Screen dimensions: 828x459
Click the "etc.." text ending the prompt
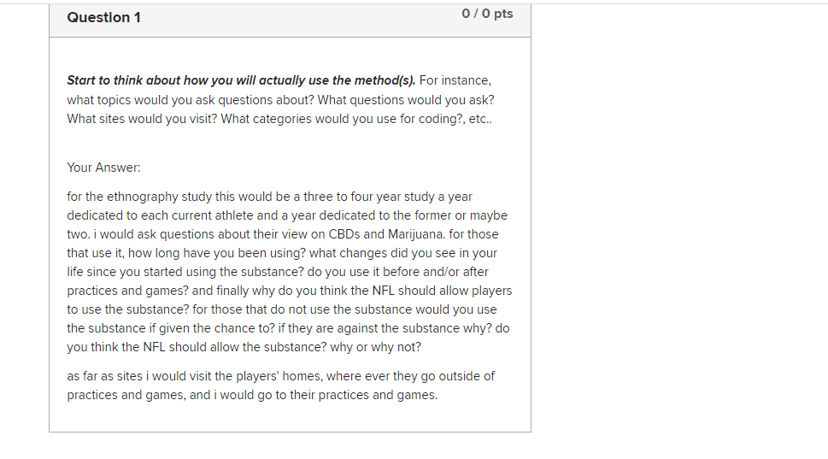480,118
